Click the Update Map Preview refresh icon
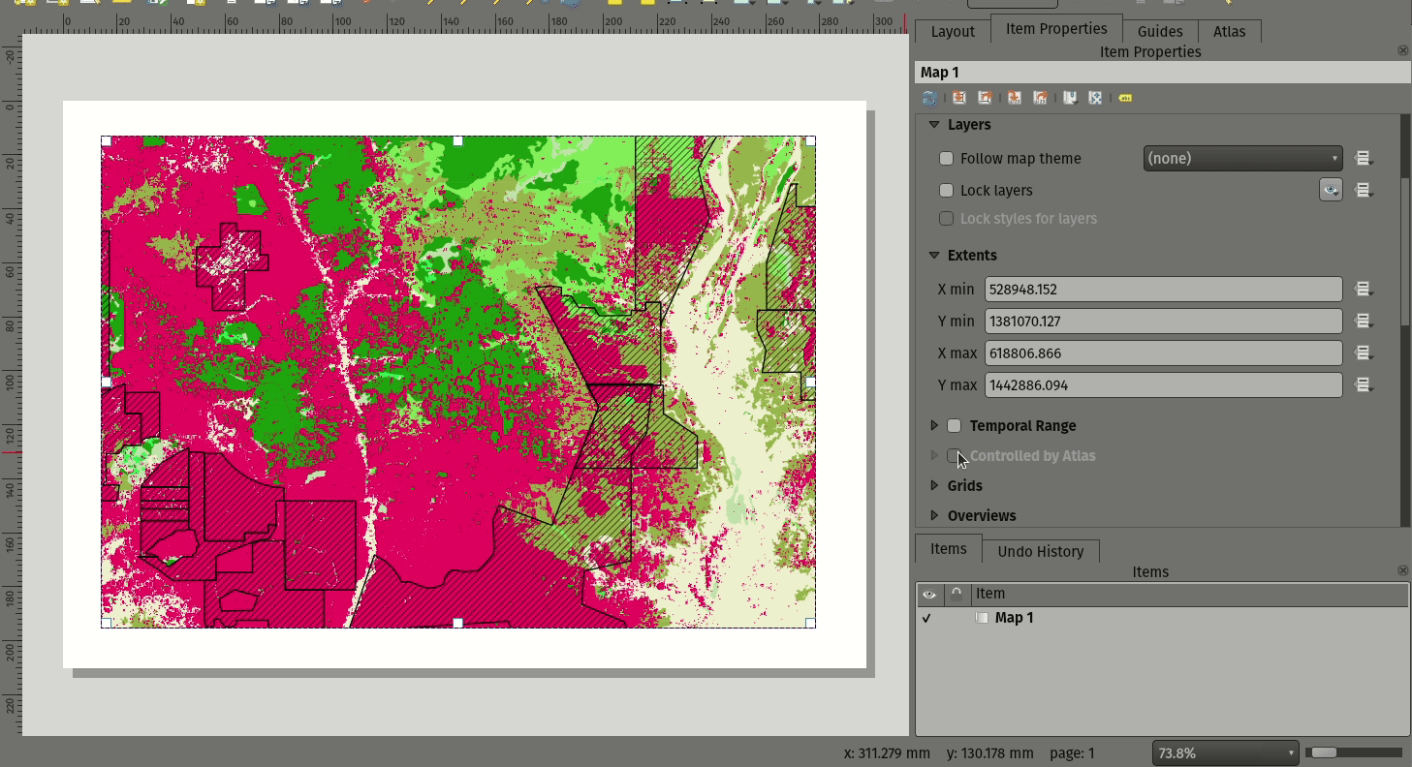 929,98
